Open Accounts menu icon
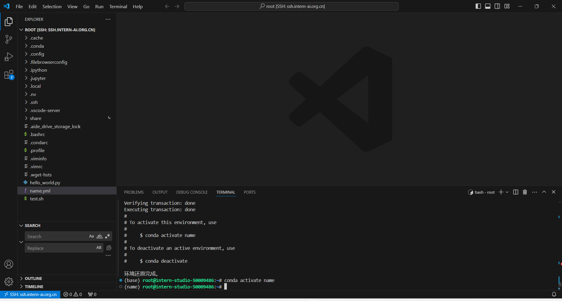 (x=9, y=264)
